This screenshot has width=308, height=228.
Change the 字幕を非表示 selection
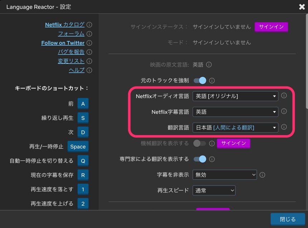(224, 175)
